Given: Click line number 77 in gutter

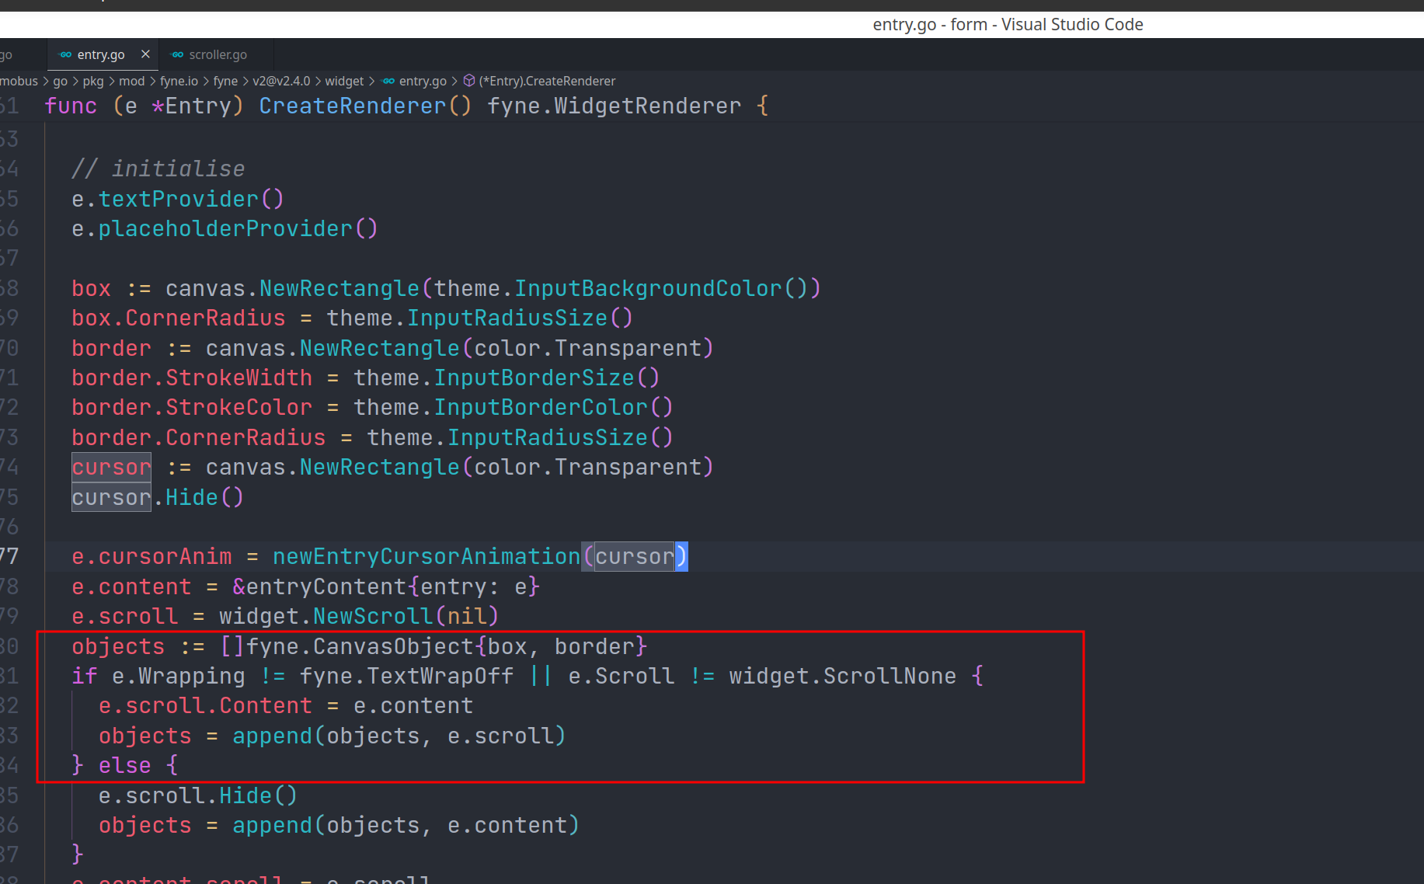Looking at the screenshot, I should pyautogui.click(x=9, y=556).
